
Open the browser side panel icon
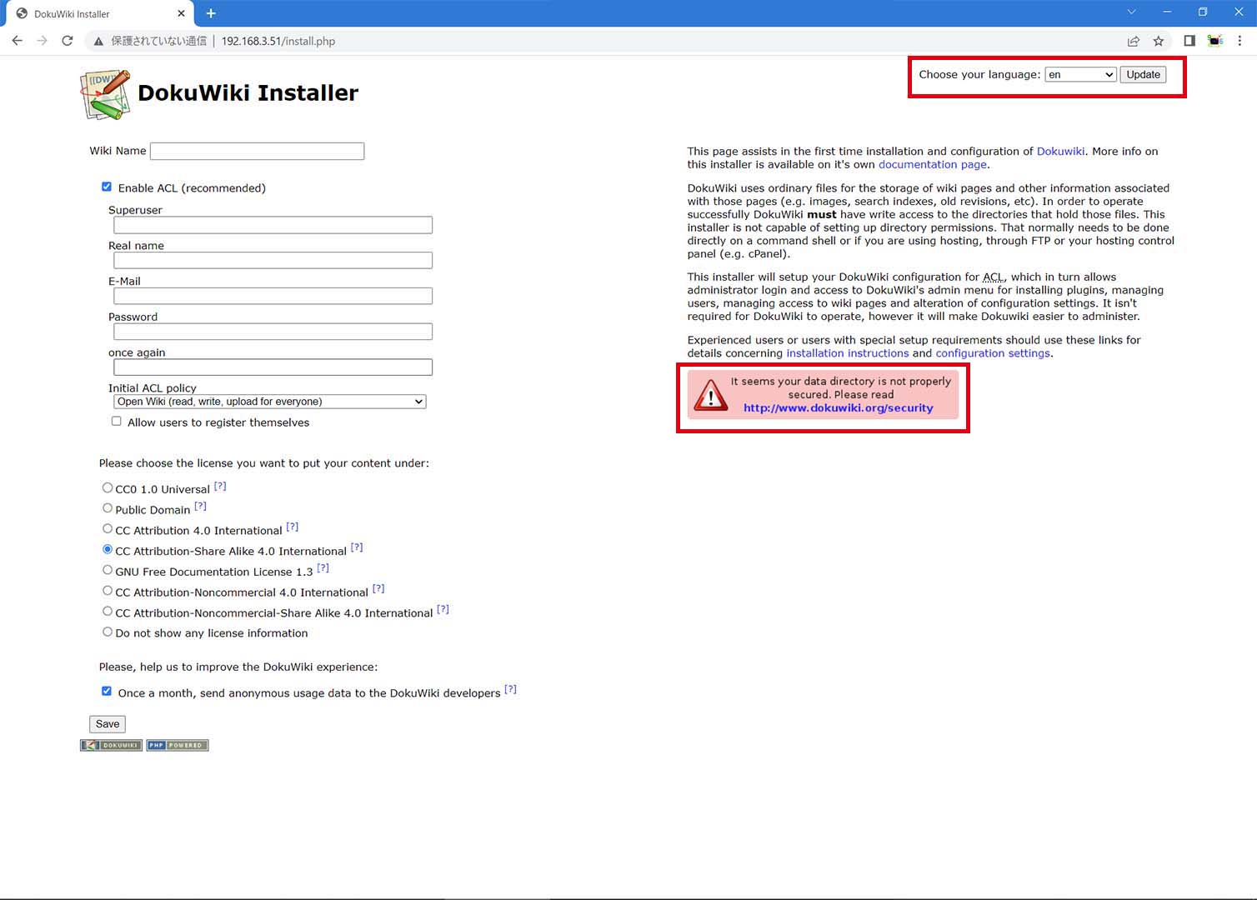[x=1189, y=41]
